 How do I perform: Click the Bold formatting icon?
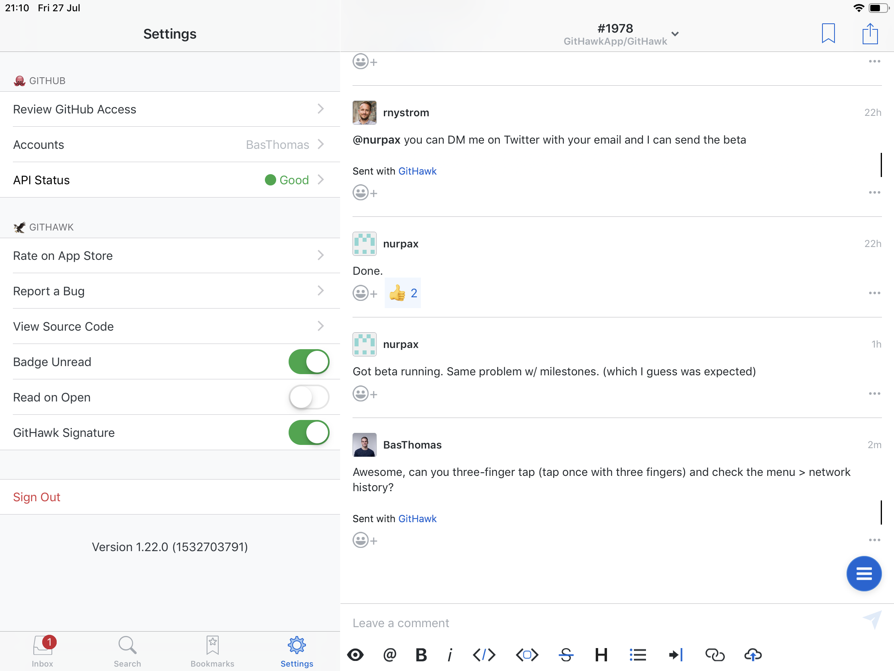(421, 655)
